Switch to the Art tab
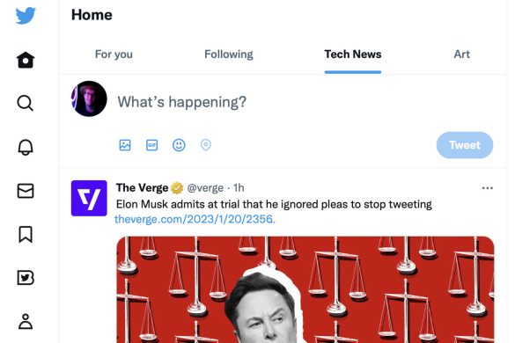The width and height of the screenshot is (515, 343). coord(462,55)
